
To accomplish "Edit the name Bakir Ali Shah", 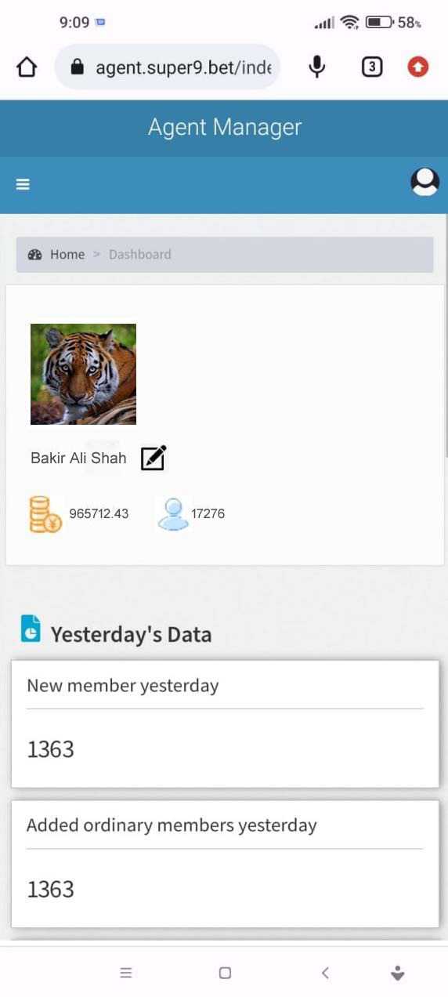I will (154, 458).
